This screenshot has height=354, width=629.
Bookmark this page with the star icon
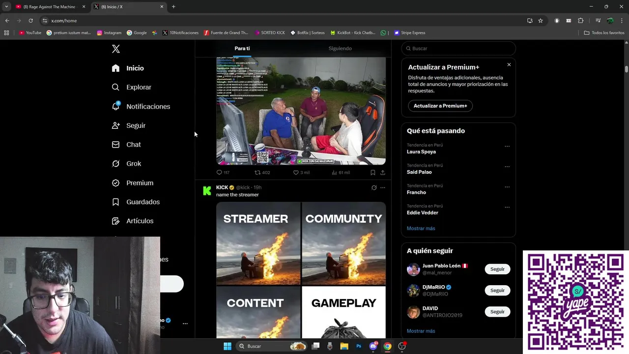pos(541,21)
